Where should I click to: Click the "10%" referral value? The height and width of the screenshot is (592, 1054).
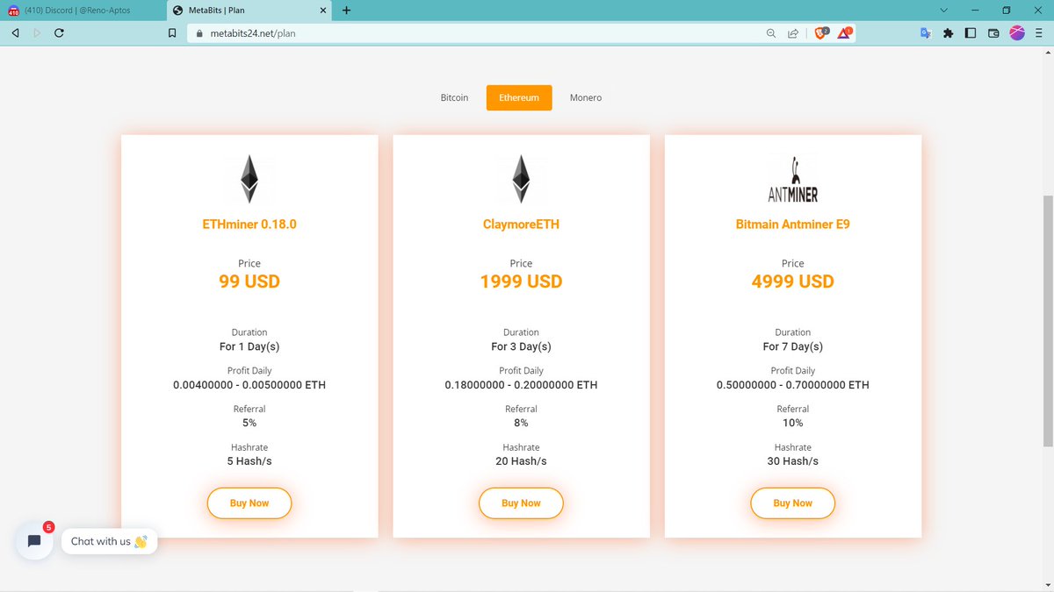(x=792, y=423)
